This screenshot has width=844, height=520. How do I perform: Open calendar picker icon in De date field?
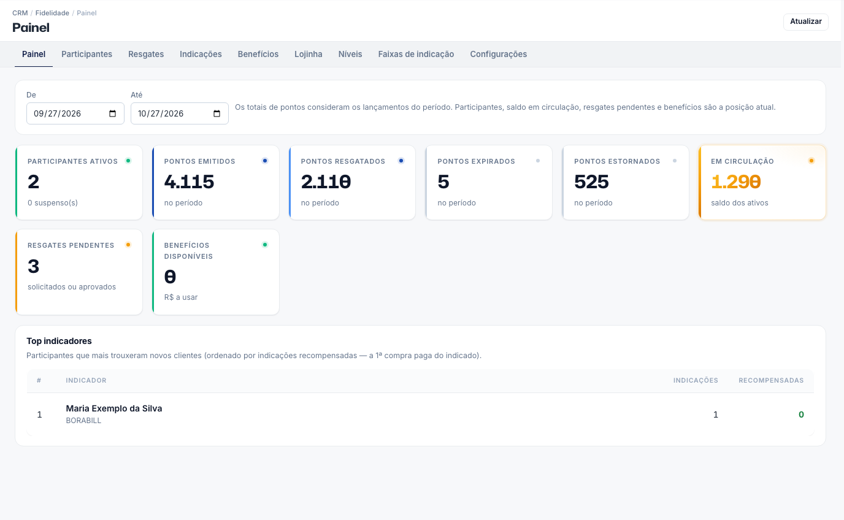112,113
